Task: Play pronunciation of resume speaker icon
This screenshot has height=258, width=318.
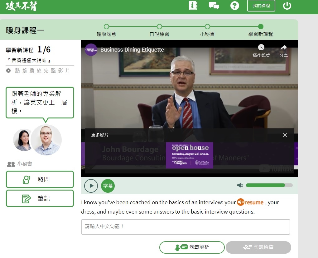Action: point(241,202)
